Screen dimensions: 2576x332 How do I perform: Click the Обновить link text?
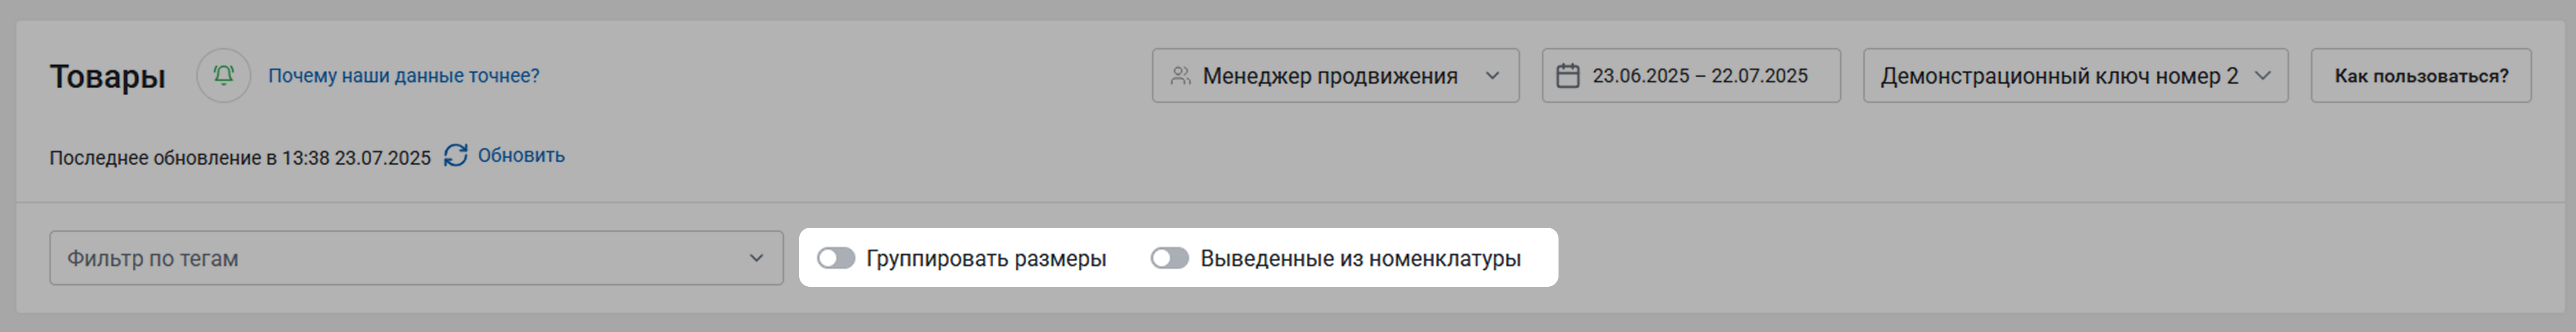pos(521,155)
